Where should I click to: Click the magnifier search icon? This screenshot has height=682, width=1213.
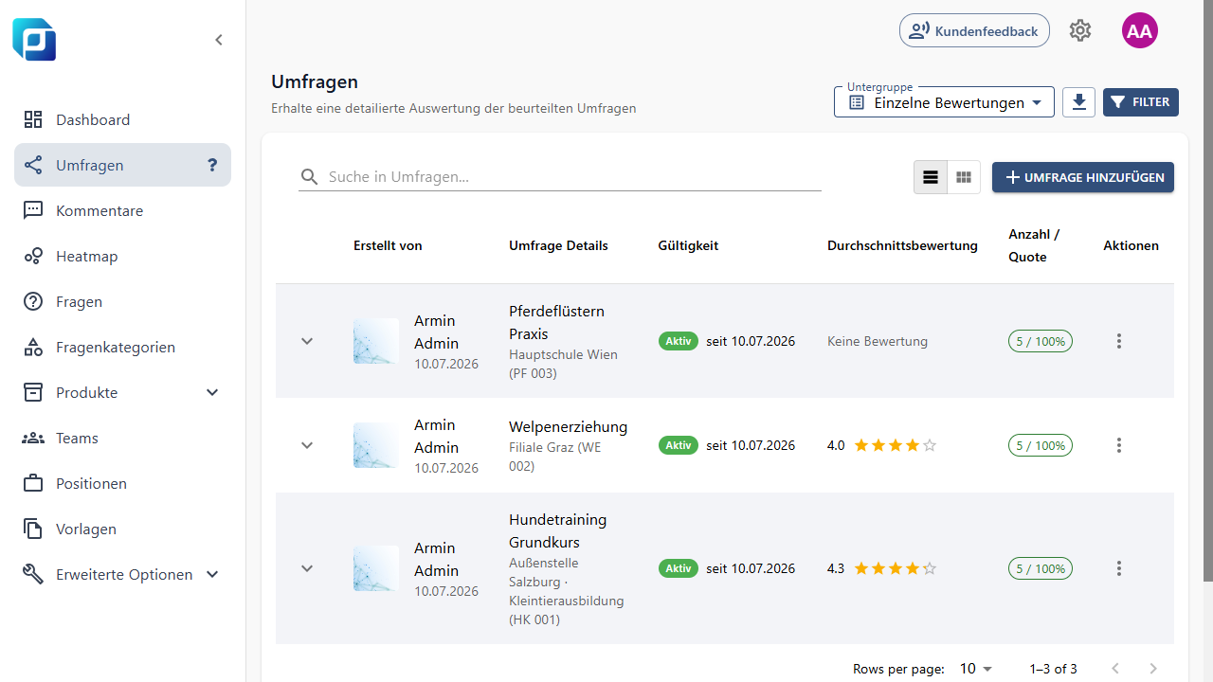[x=309, y=177]
